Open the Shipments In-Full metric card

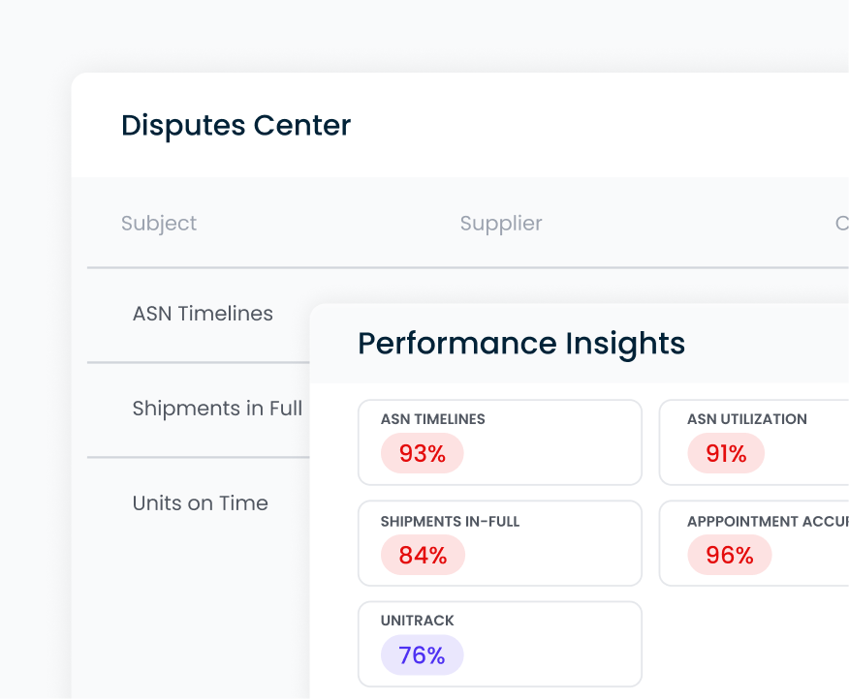click(500, 543)
